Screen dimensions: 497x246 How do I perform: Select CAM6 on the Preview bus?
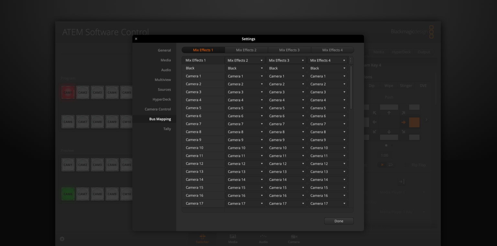click(x=68, y=194)
